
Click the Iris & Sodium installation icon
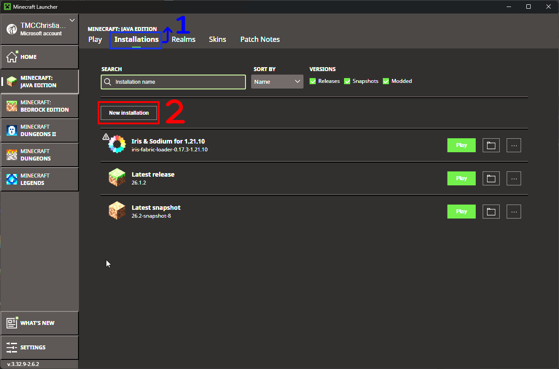pyautogui.click(x=117, y=144)
